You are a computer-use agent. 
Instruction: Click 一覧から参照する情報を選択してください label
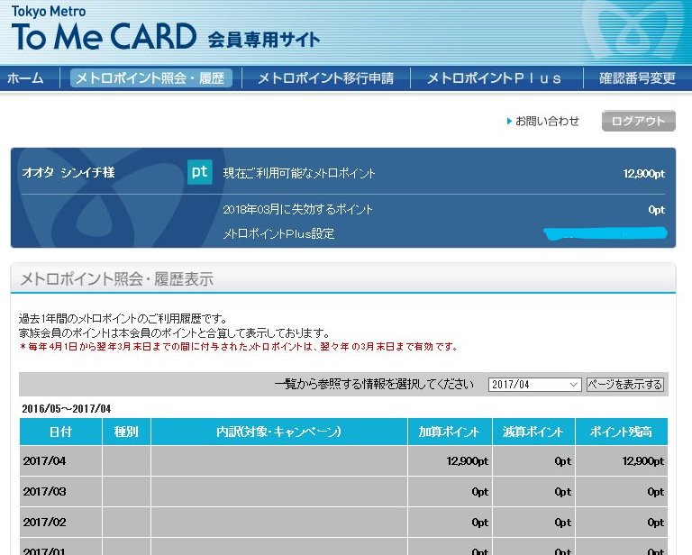coord(374,384)
